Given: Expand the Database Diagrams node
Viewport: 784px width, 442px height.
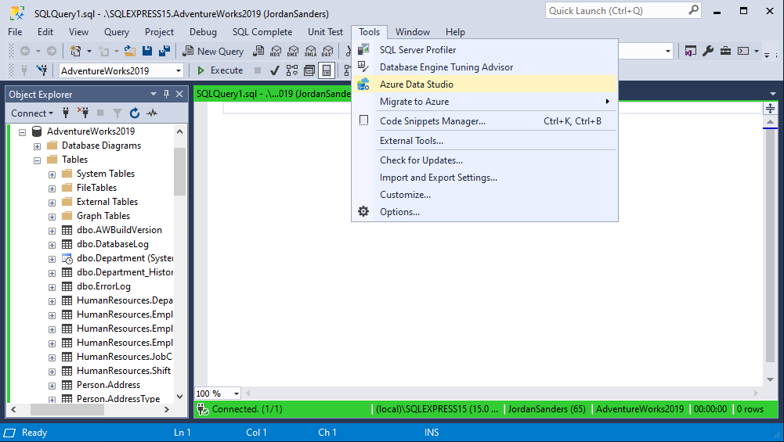Looking at the screenshot, I should tap(37, 146).
